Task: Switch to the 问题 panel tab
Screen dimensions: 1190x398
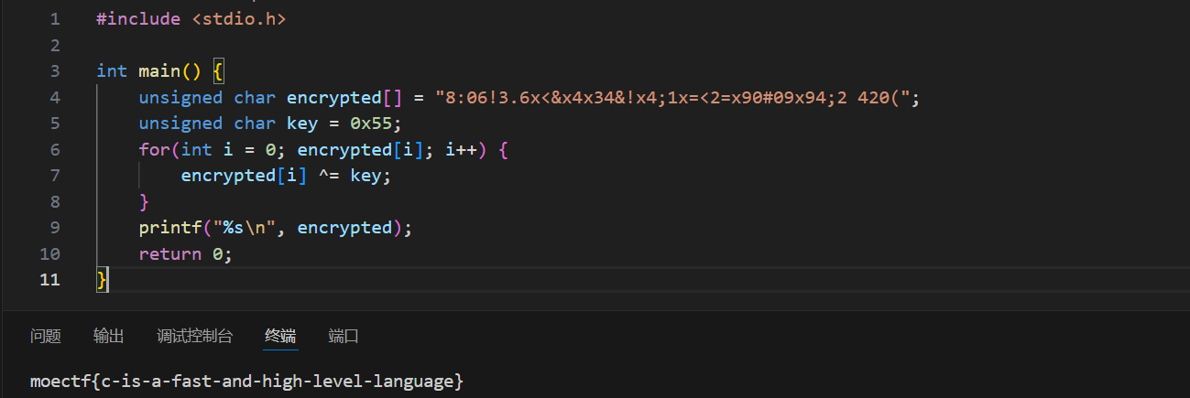Action: pyautogui.click(x=46, y=336)
